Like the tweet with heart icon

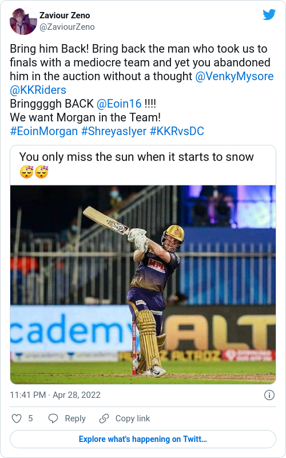point(17,418)
